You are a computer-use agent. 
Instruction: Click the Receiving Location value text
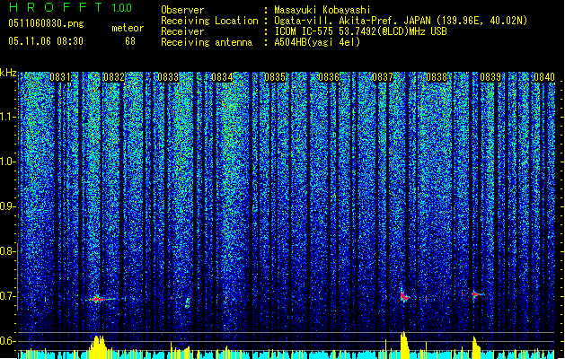coord(401,21)
